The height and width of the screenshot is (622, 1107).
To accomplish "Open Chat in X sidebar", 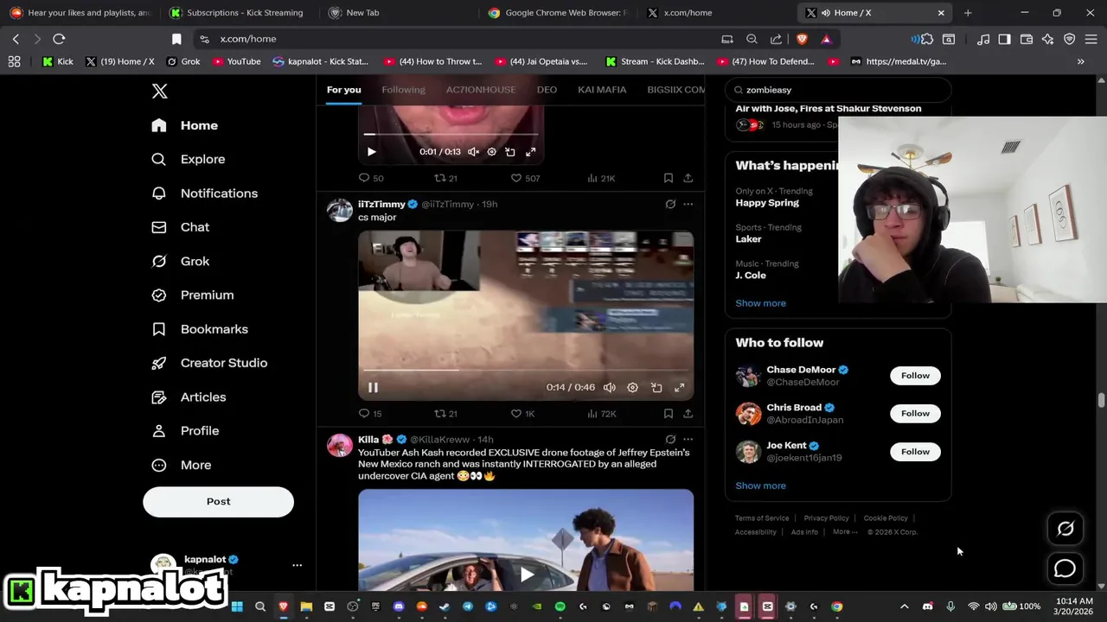I will click(180, 227).
